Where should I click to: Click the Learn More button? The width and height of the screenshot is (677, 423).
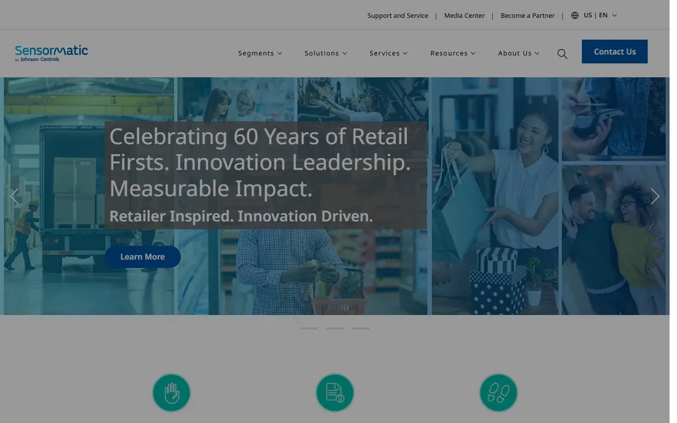[x=143, y=256]
